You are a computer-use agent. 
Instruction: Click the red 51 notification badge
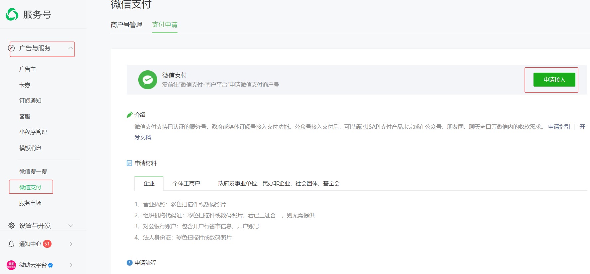pyautogui.click(x=47, y=244)
